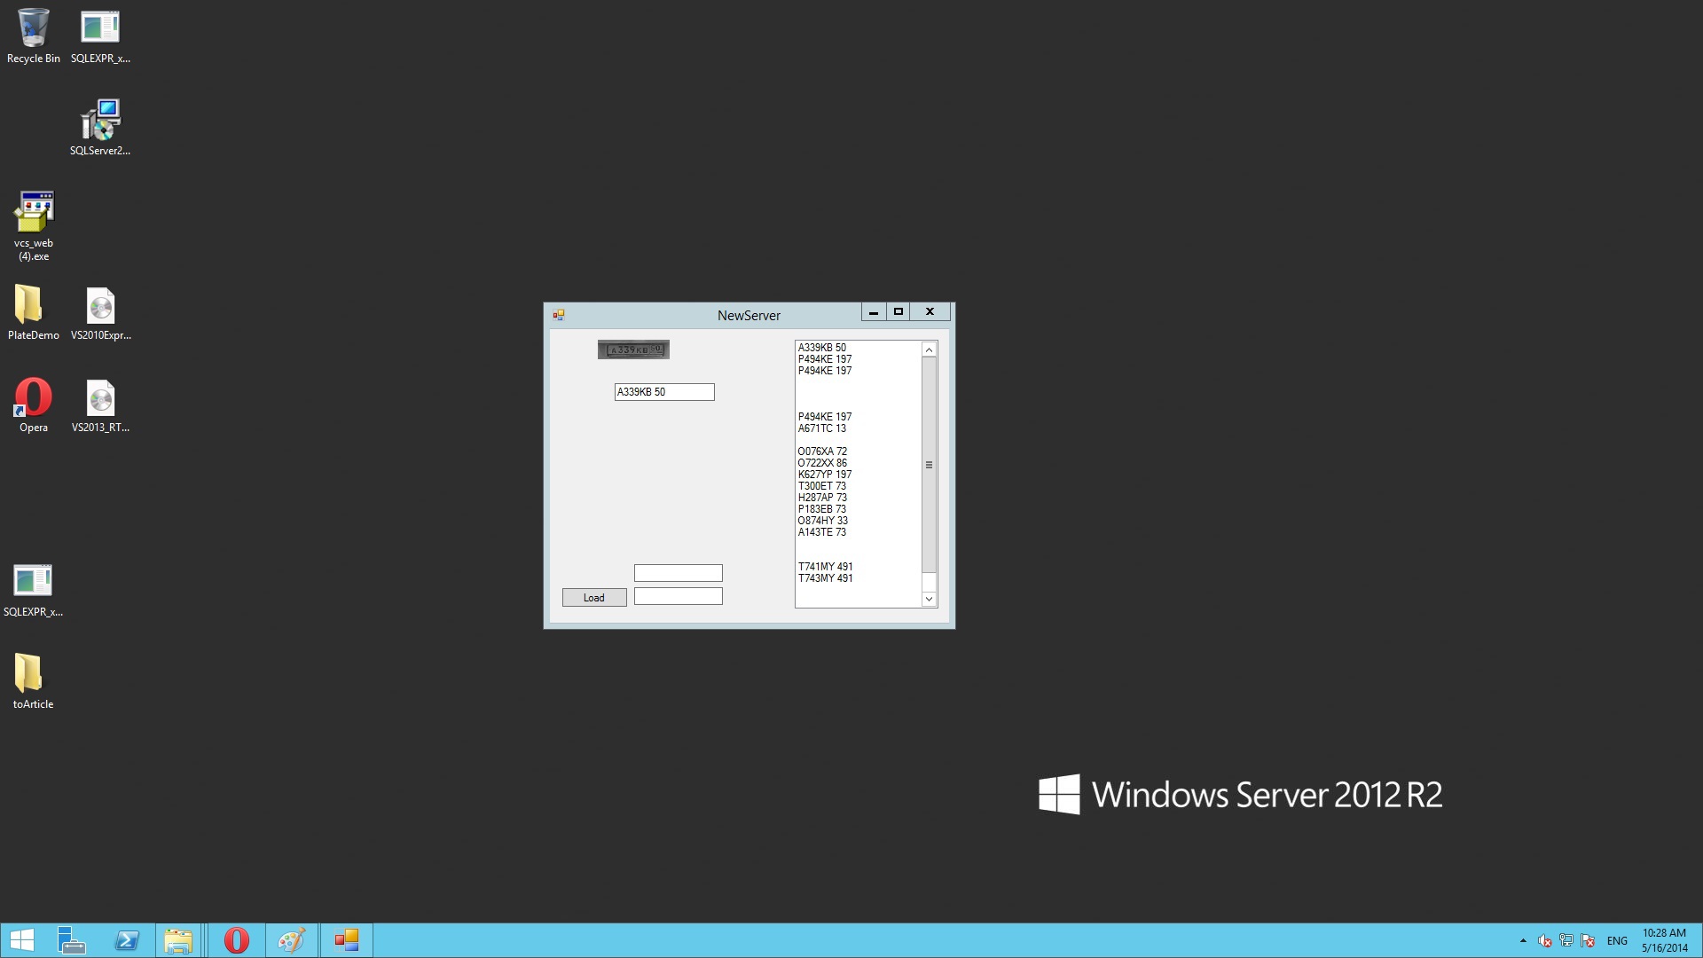
Task: Open the SQLServer2 setup icon on desktop
Action: point(100,121)
